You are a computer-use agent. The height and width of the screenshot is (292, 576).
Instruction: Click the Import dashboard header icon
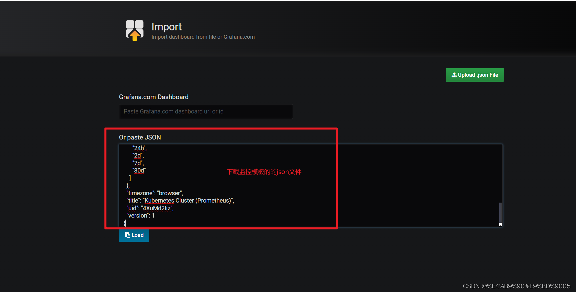pyautogui.click(x=135, y=30)
